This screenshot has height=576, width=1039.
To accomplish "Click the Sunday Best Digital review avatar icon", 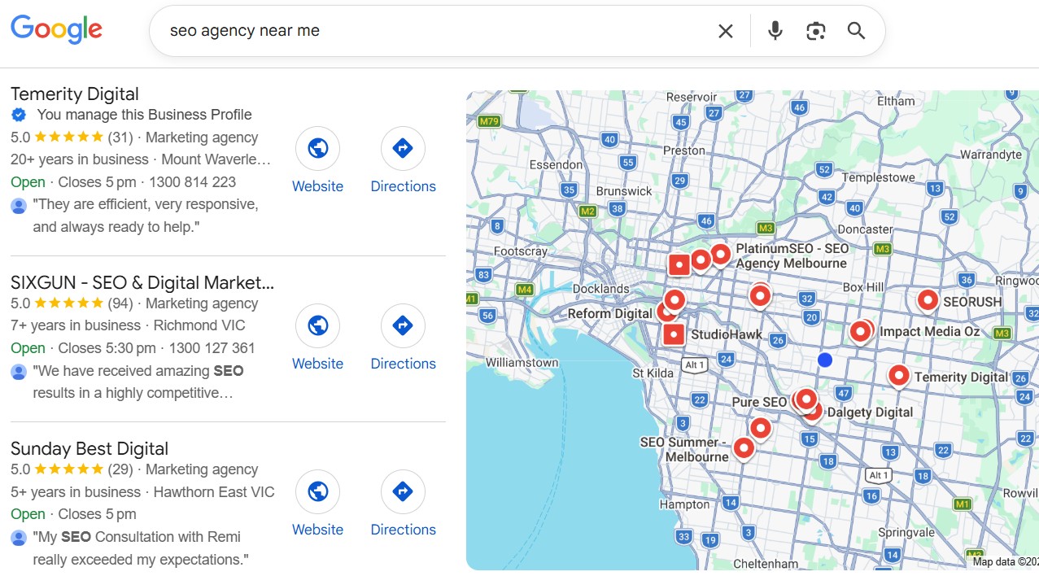I will point(19,538).
